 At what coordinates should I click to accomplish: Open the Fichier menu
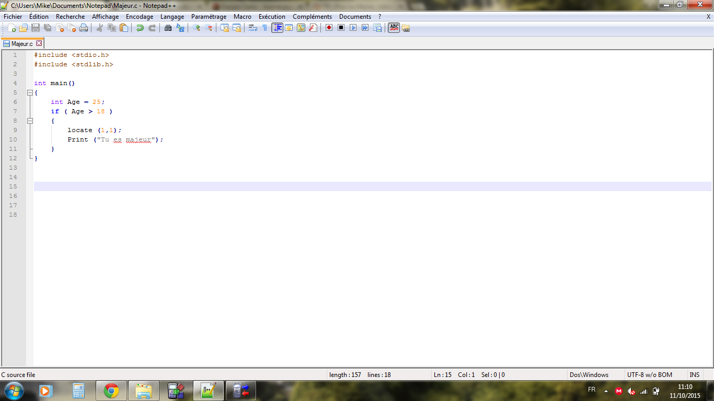[13, 17]
